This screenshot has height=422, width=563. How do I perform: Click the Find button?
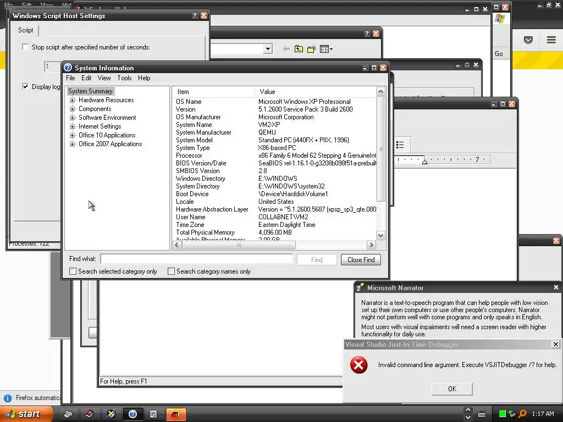point(317,260)
